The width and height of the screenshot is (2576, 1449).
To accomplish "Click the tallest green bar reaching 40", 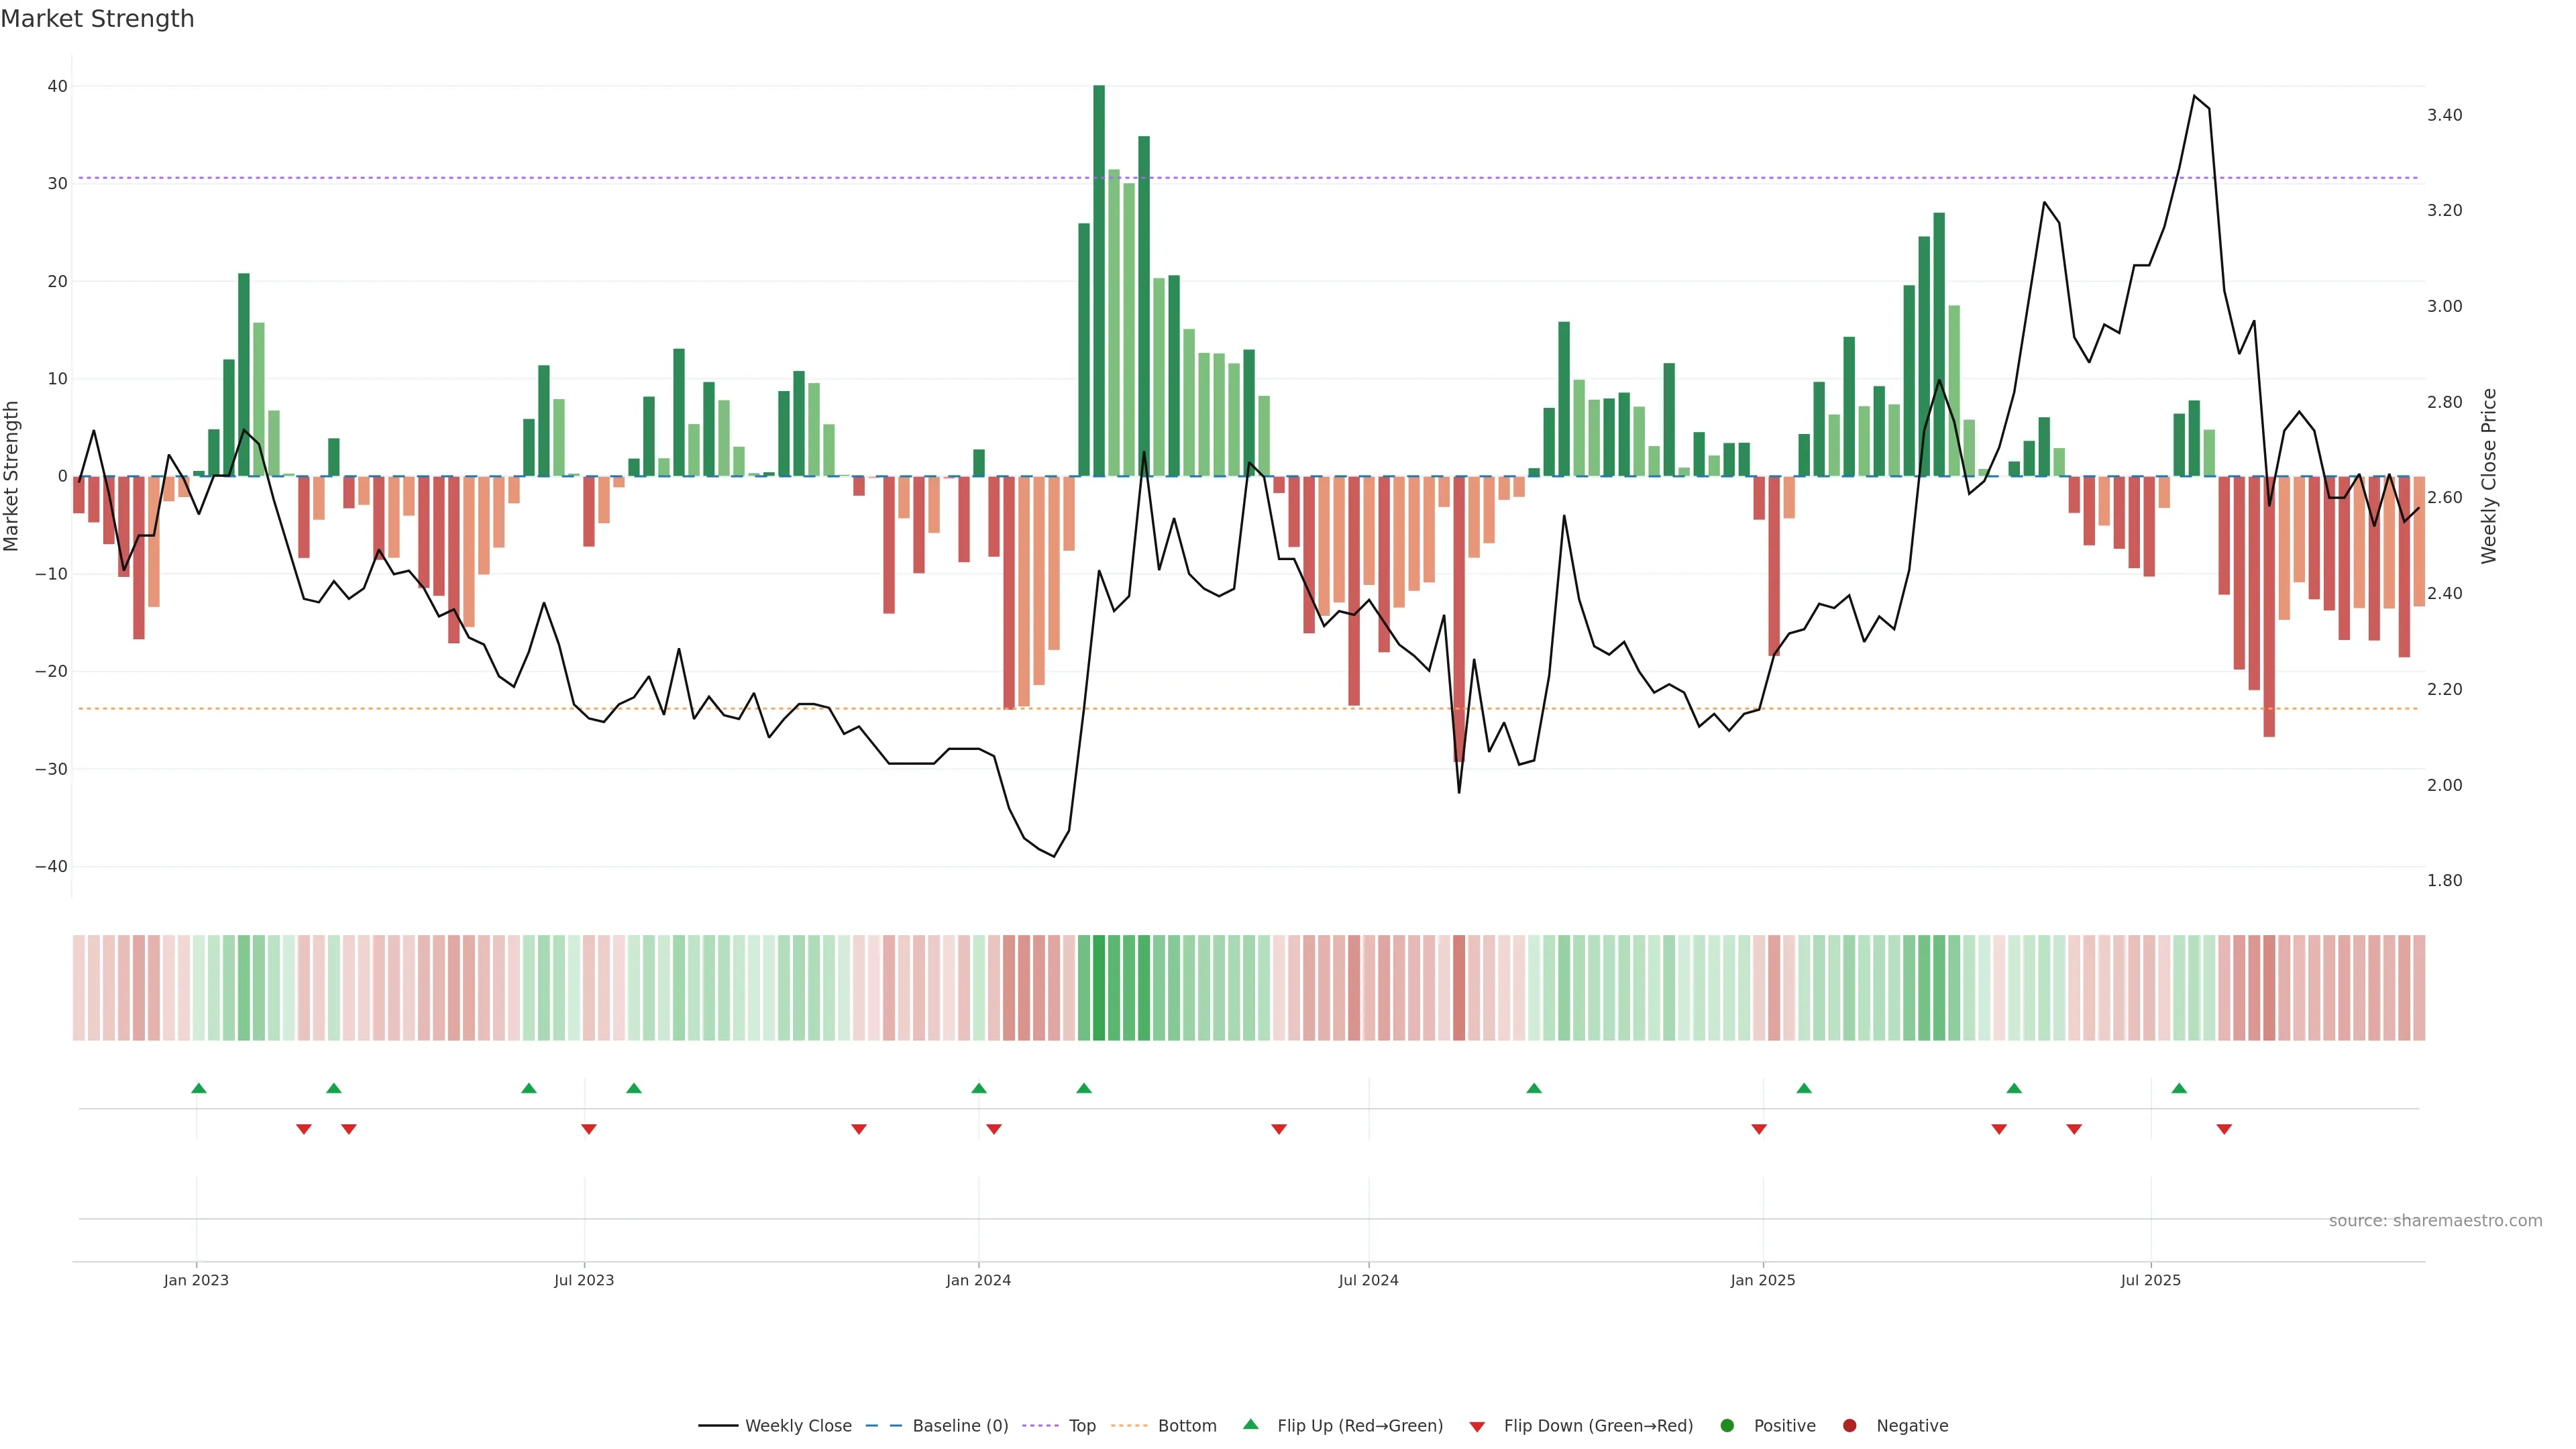I will tap(1099, 280).
